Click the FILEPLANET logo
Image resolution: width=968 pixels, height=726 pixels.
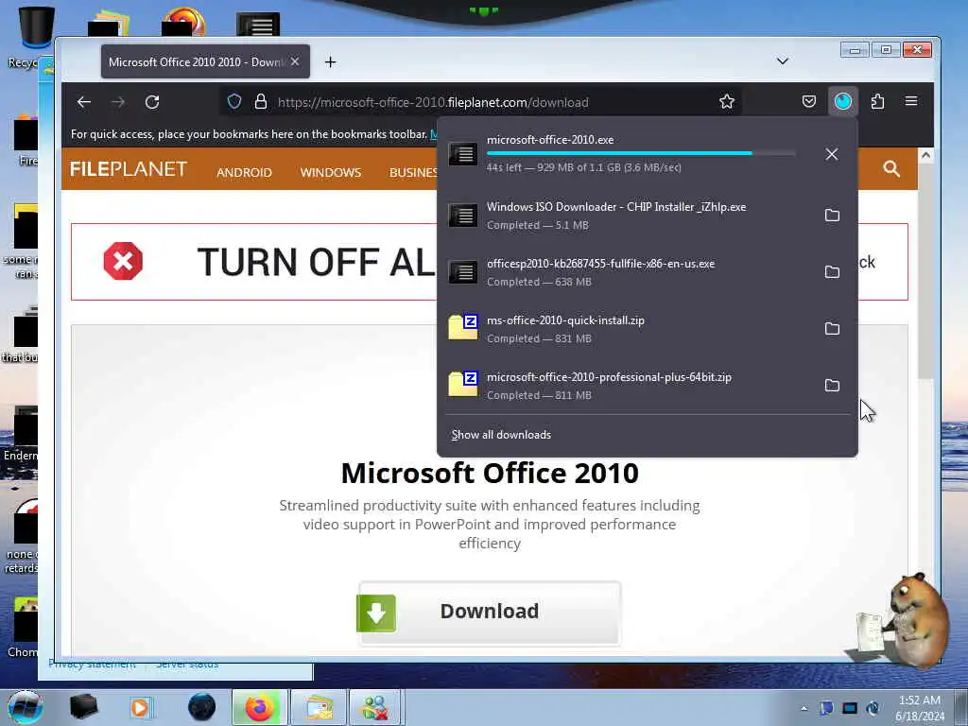point(129,169)
